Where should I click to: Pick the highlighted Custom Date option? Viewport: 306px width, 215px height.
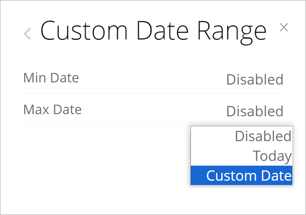pos(248,176)
